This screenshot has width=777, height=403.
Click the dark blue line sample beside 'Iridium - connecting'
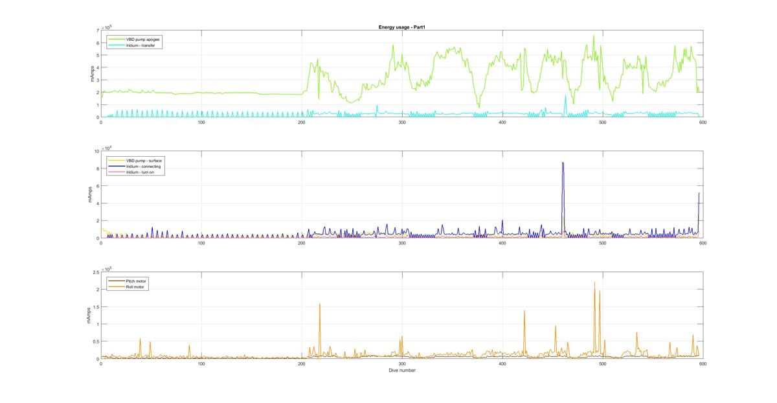116,167
